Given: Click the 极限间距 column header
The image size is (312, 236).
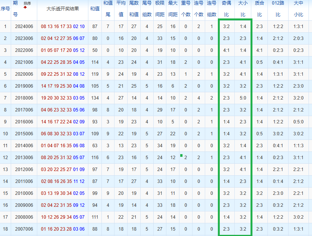Looking at the screenshot, I should point(160,9).
